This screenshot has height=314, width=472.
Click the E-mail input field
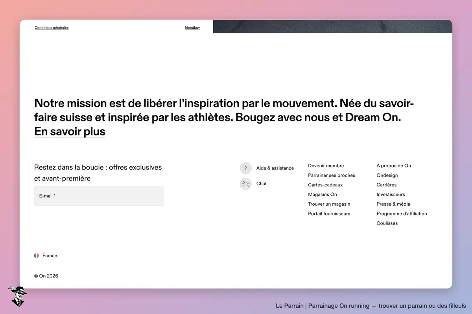(x=99, y=196)
